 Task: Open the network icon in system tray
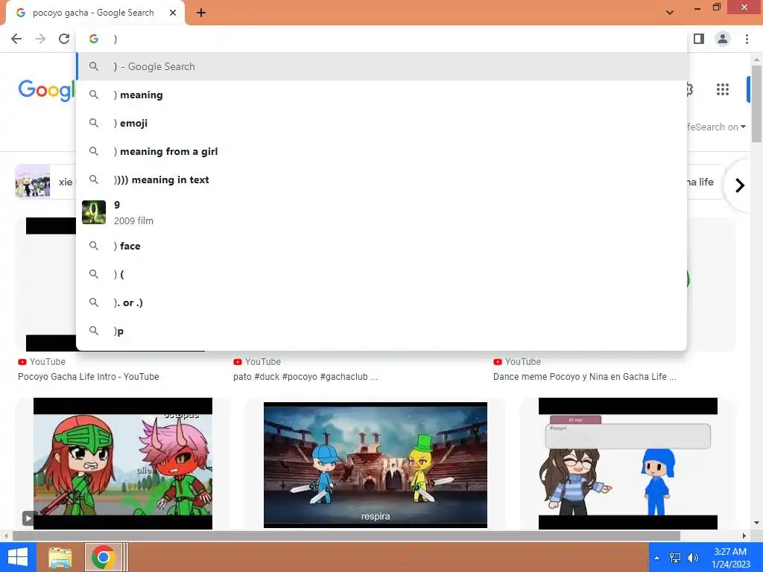675,558
